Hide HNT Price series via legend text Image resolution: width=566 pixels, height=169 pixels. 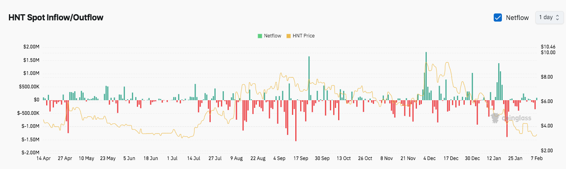coord(303,36)
